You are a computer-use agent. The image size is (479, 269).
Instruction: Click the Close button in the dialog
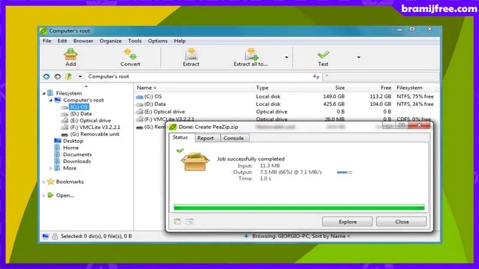click(x=402, y=222)
